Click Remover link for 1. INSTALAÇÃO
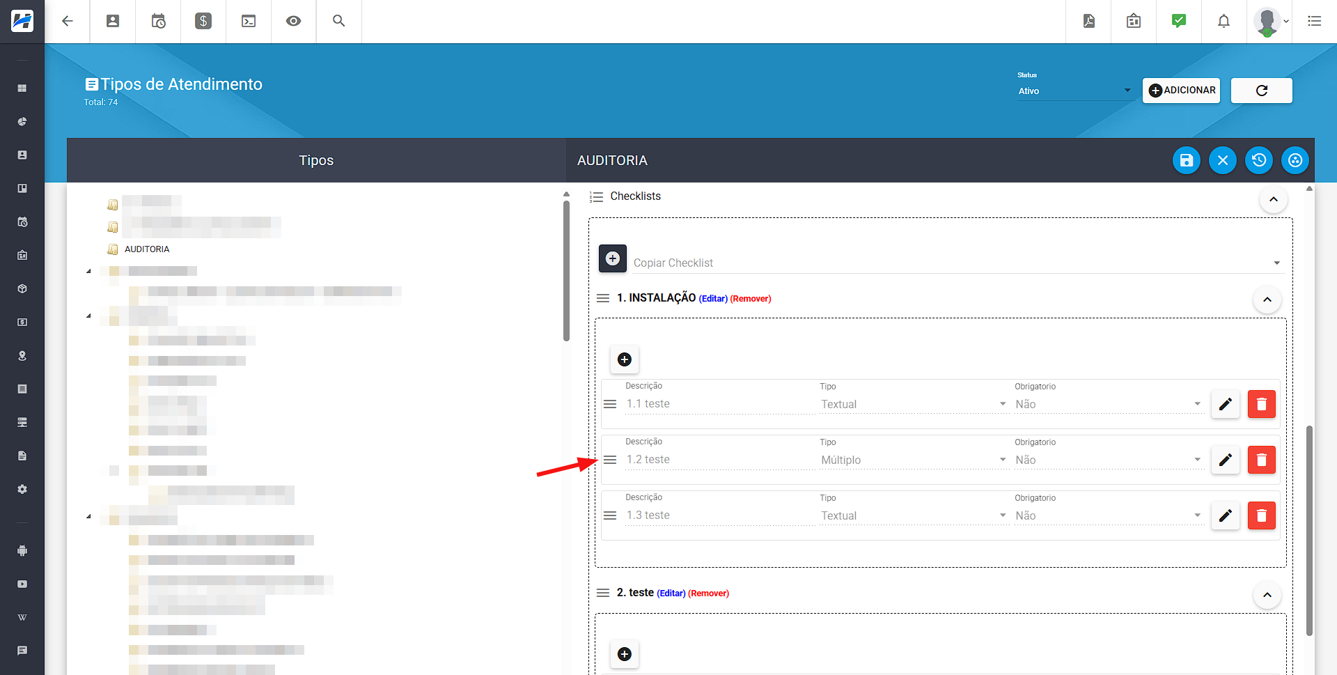1337x675 pixels. tap(751, 299)
